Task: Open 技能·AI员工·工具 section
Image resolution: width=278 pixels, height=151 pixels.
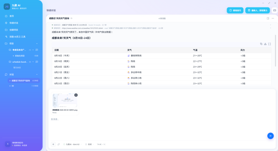Action: [x=17, y=37]
